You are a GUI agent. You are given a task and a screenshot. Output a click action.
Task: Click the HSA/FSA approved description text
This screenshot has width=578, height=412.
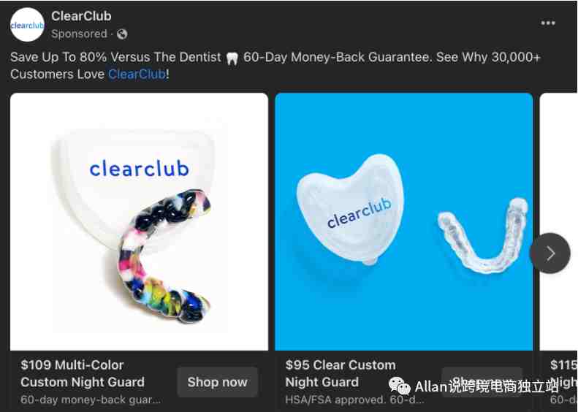pyautogui.click(x=354, y=400)
